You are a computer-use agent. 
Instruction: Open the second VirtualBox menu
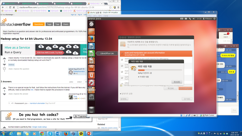tap(95, 16)
